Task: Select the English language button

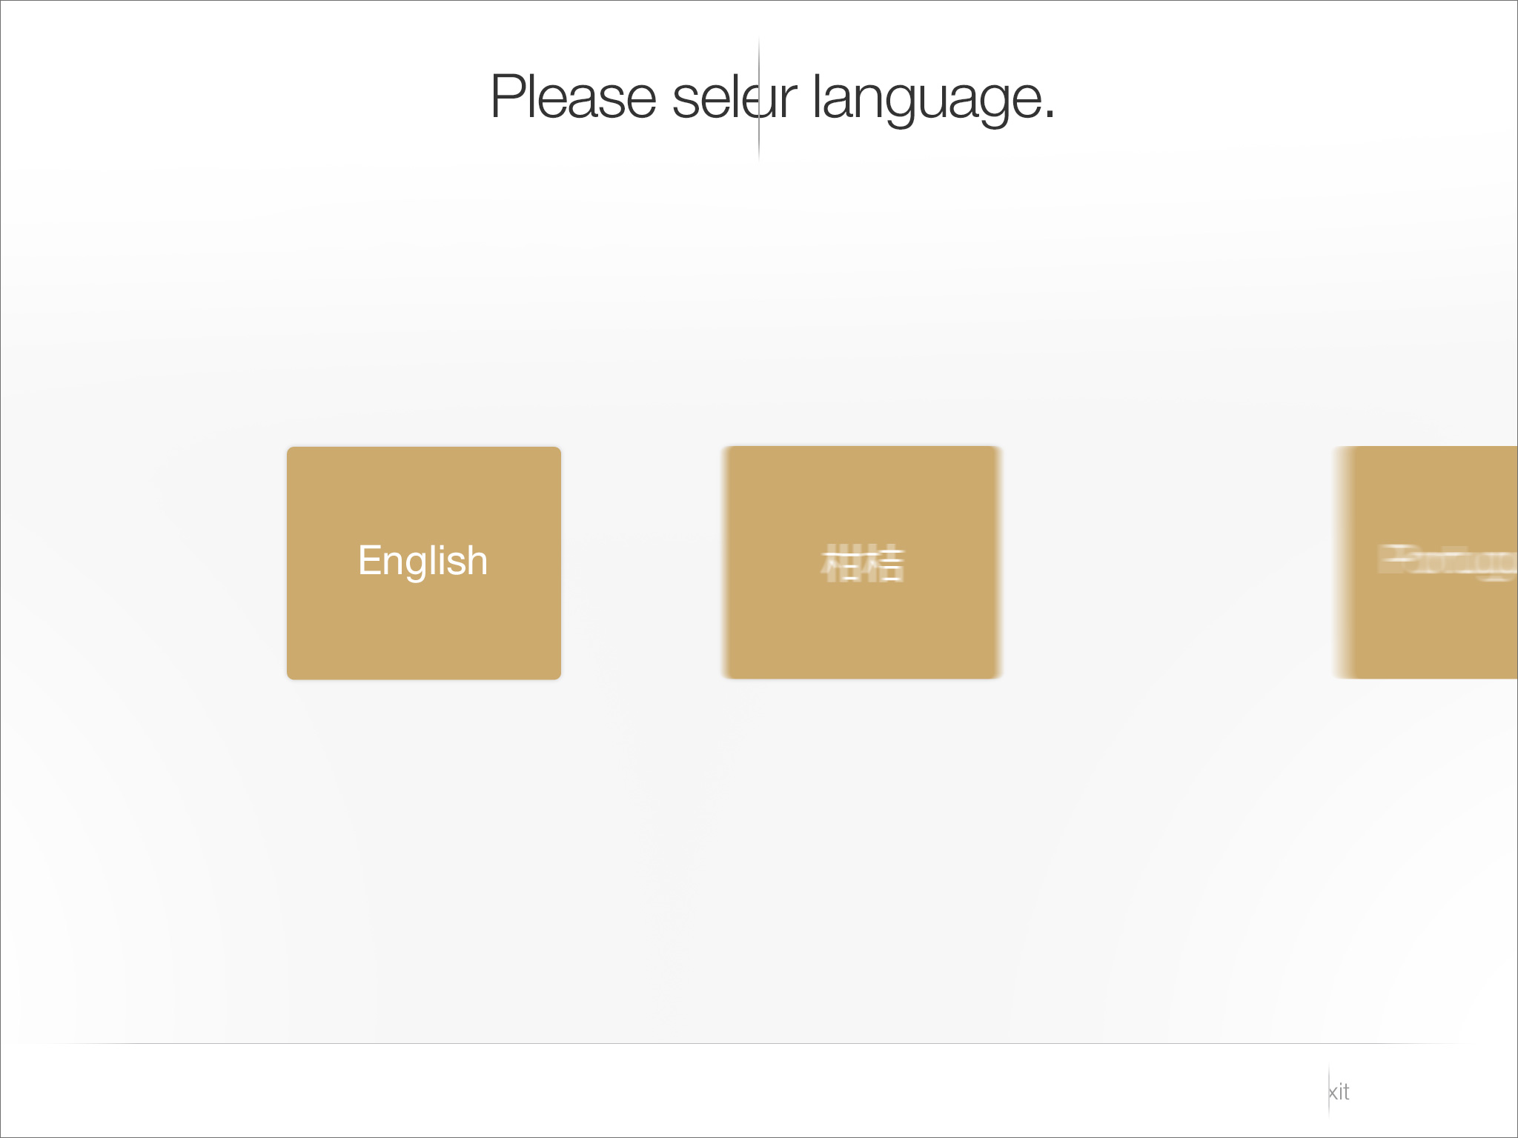Action: coord(423,562)
